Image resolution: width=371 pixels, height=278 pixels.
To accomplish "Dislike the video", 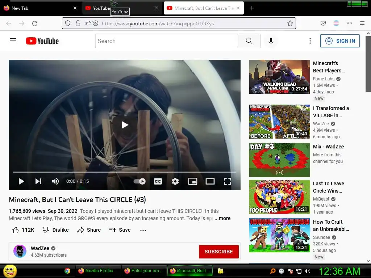I will coord(55,230).
